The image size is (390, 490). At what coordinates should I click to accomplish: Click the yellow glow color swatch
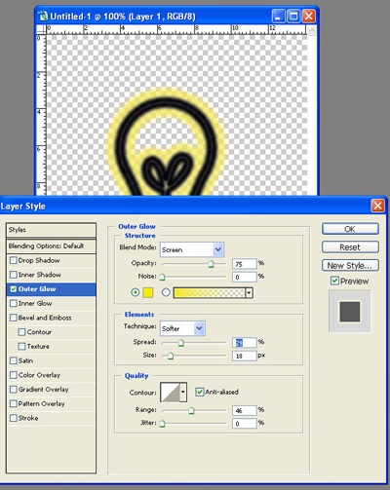click(x=148, y=292)
